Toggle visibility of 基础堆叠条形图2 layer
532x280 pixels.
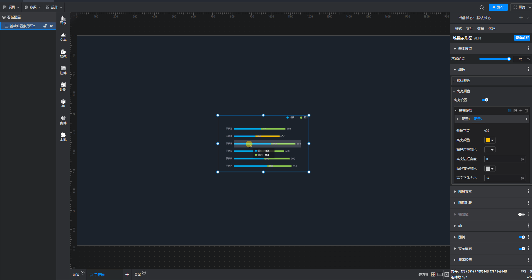click(51, 26)
